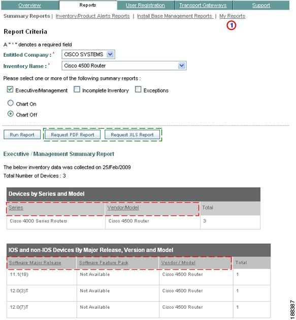Uncheck Executive/Management checkbox
This screenshot has width=296, height=320.
pyautogui.click(x=10, y=89)
